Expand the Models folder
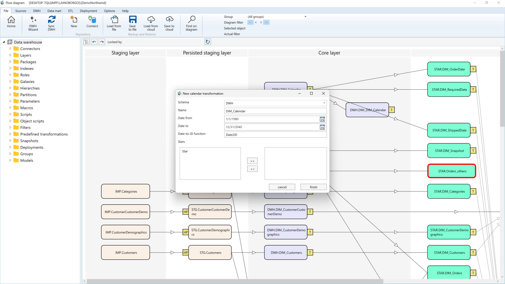This screenshot has width=505, height=284. 11,160
